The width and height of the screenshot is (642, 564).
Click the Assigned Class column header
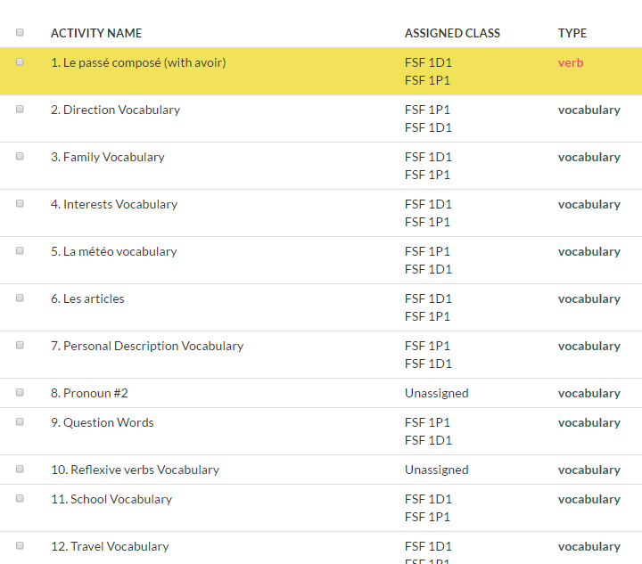452,33
